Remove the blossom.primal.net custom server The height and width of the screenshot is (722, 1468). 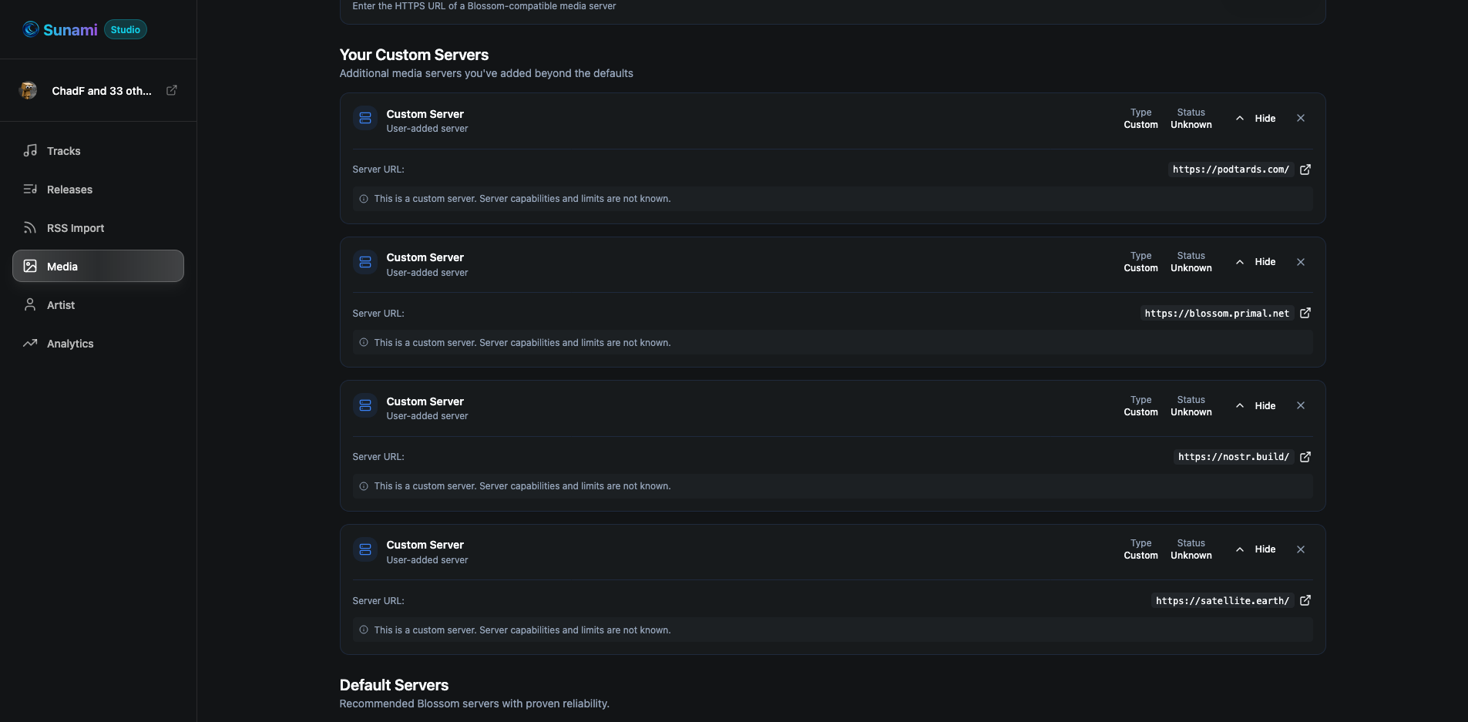(x=1300, y=262)
